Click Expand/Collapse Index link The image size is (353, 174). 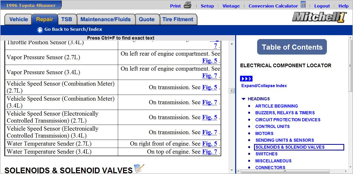264,86
